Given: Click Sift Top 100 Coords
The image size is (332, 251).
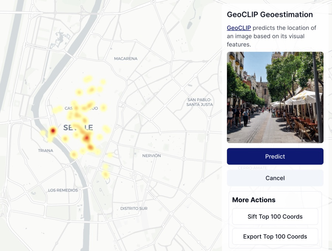Looking at the screenshot, I should click(x=275, y=216).
